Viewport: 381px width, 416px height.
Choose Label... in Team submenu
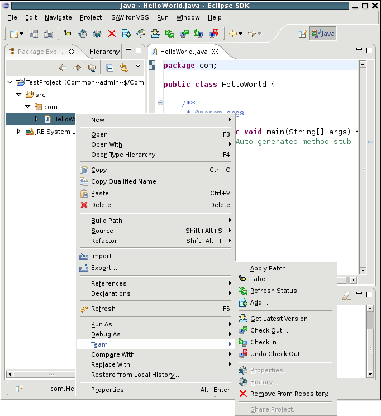[285, 279]
